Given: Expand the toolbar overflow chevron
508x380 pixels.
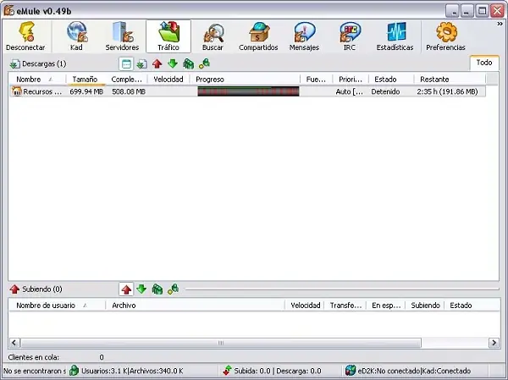Looking at the screenshot, I should tap(500, 24).
